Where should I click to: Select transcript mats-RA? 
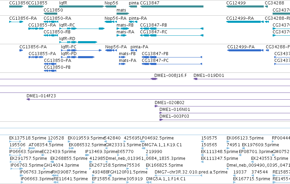pos(122,35)
